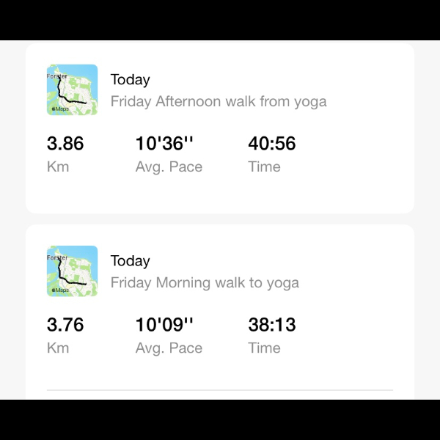Tap 'Avg. Pace' label in afternoon walk card

(169, 166)
